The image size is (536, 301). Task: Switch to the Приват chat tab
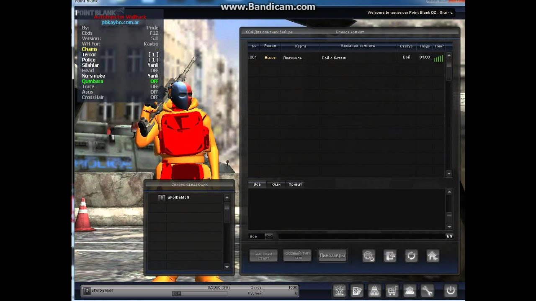click(x=295, y=184)
